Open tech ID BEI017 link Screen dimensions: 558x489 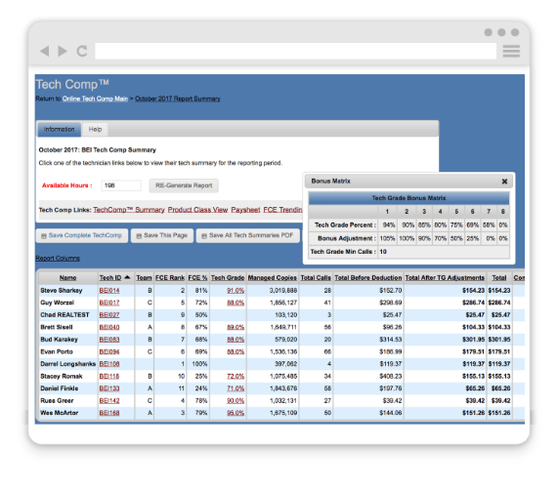tap(109, 303)
